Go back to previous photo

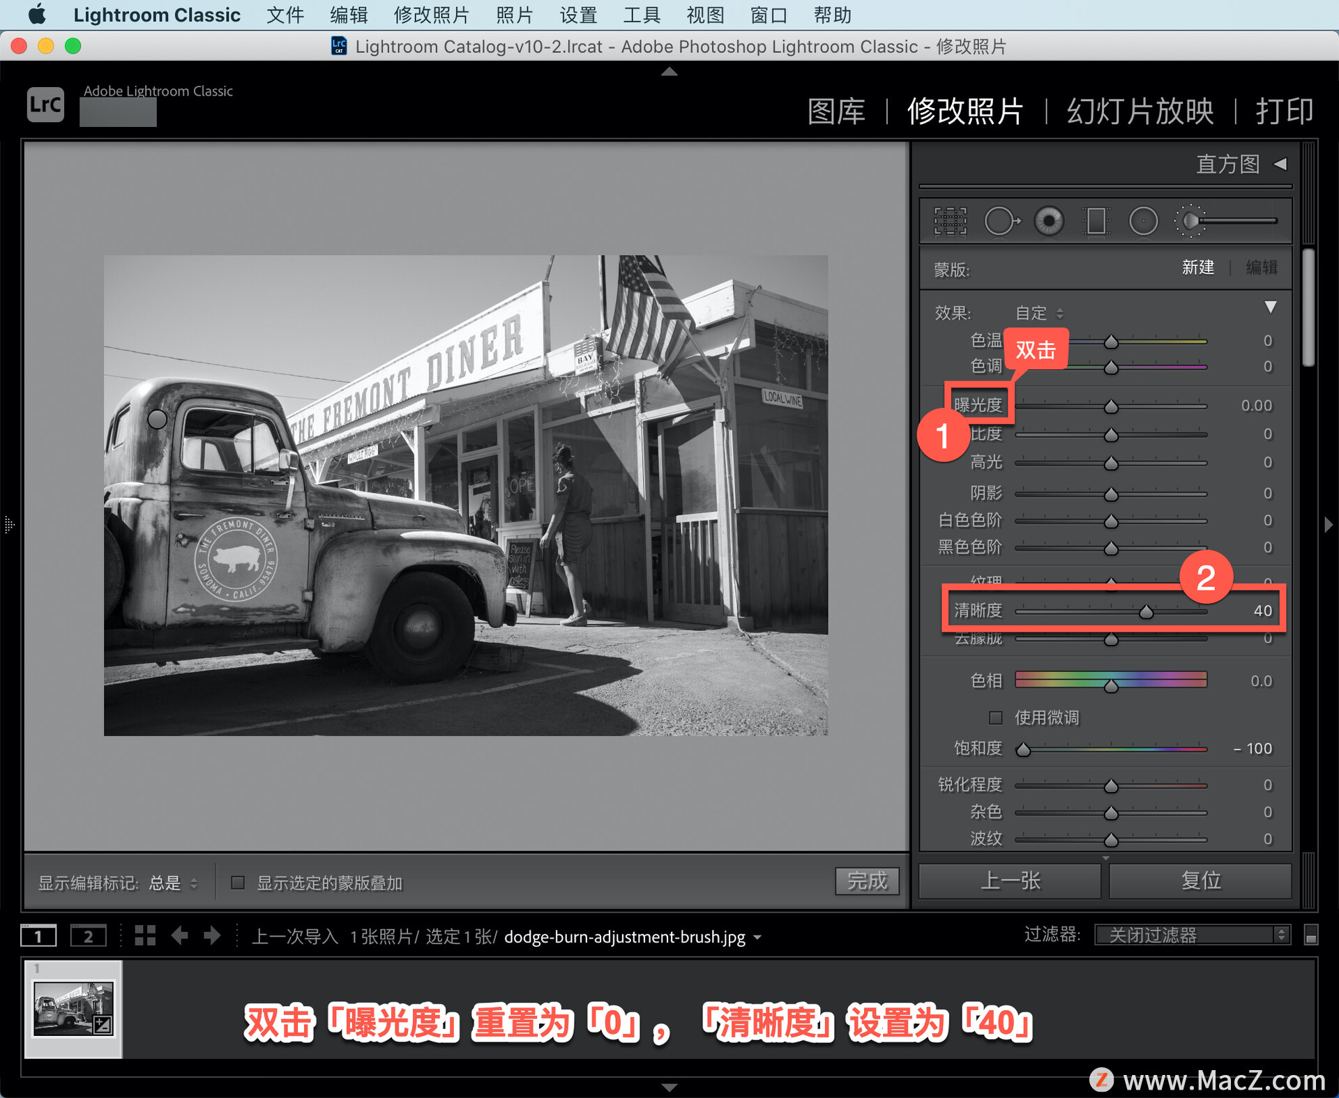(179, 936)
